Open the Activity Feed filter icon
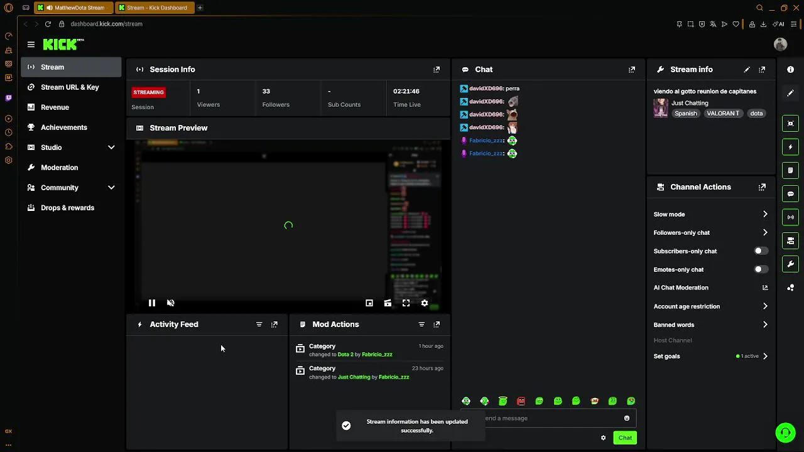The image size is (804, 452). (259, 325)
